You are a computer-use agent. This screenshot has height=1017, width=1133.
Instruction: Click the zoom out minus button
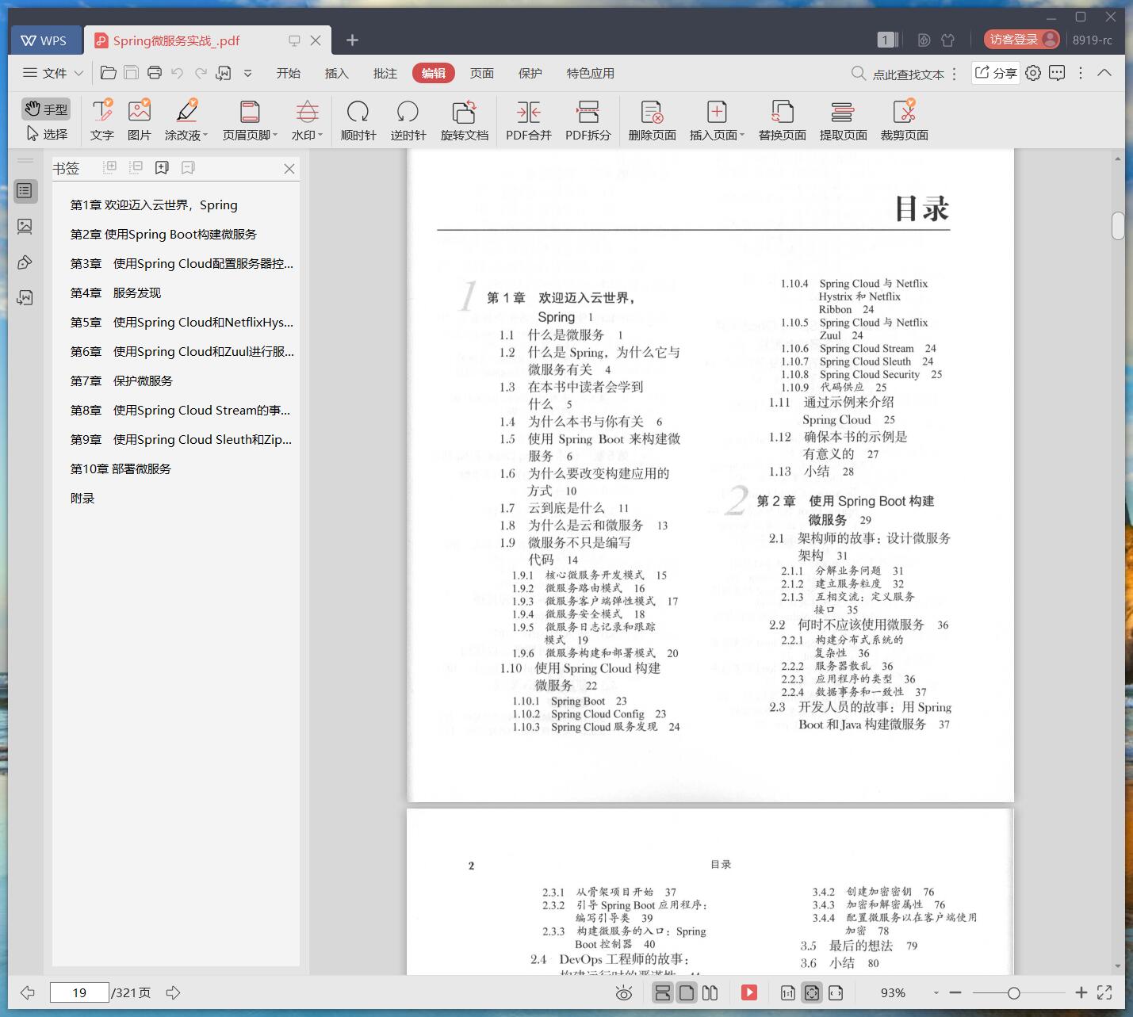point(955,992)
